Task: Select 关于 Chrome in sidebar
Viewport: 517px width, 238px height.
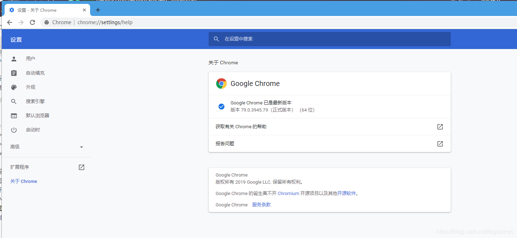Action: (24, 181)
